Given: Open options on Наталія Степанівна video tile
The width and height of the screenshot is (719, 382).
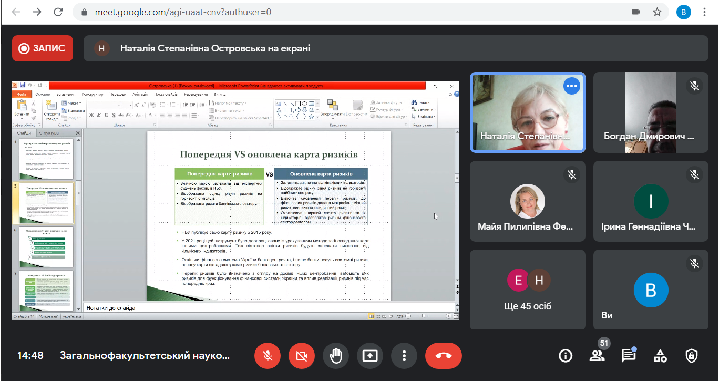Looking at the screenshot, I should 571,86.
